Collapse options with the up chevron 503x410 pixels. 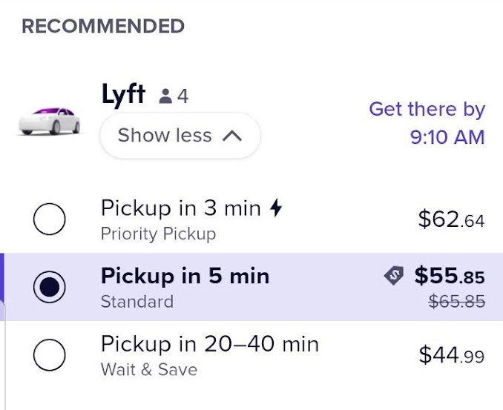coord(232,136)
